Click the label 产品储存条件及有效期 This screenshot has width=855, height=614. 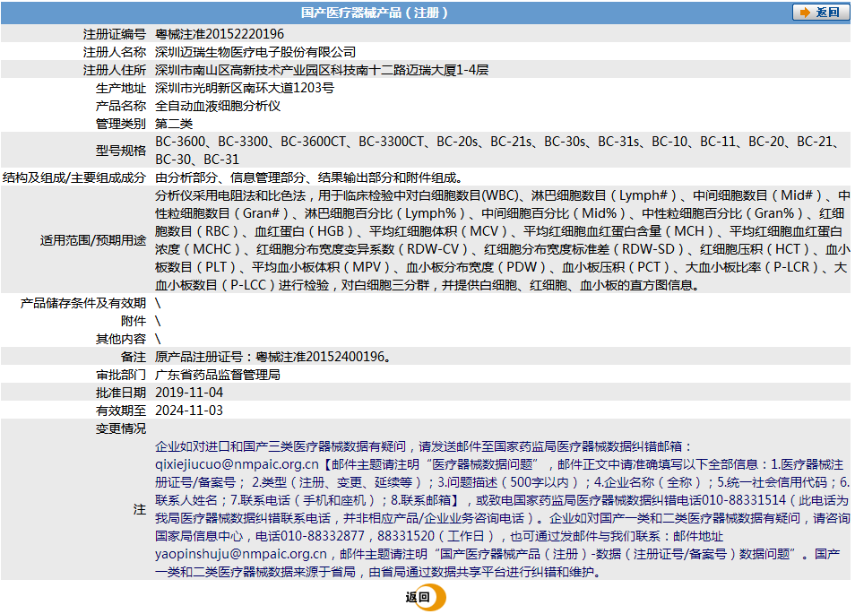tap(83, 303)
